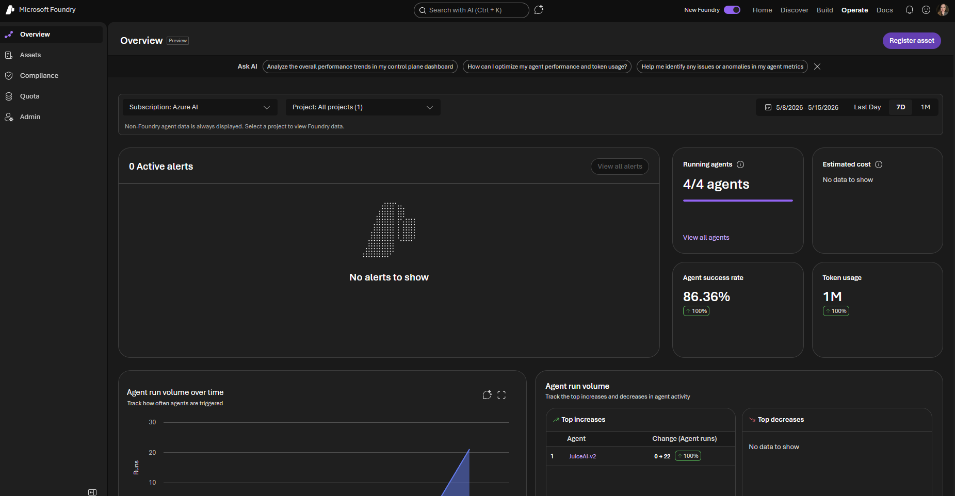955x496 pixels.
Task: Click the Top decreases trend icon
Action: pos(752,420)
